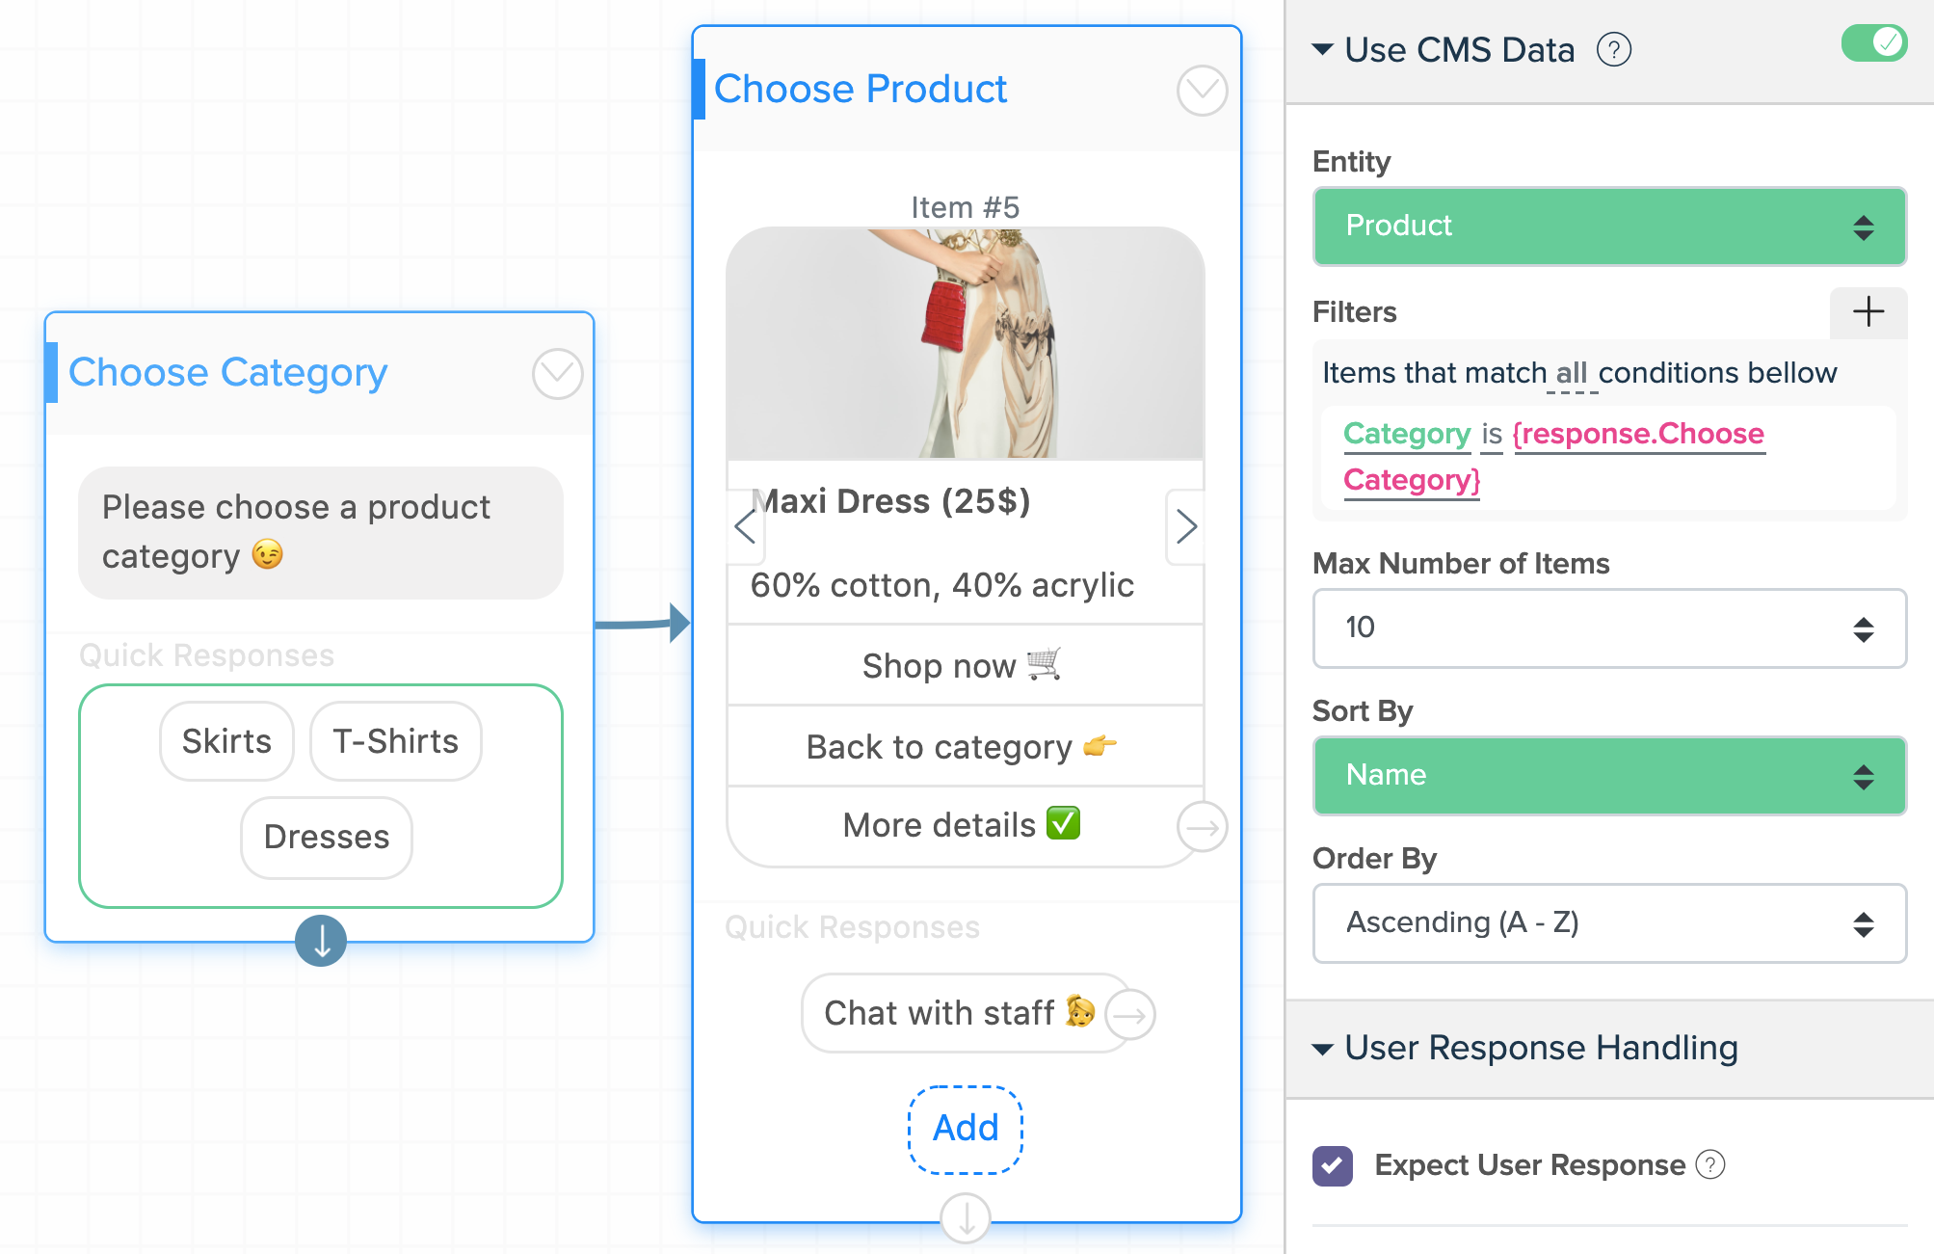Toggle the Use CMS Data switch off
Image resolution: width=1934 pixels, height=1254 pixels.
pos(1873,42)
